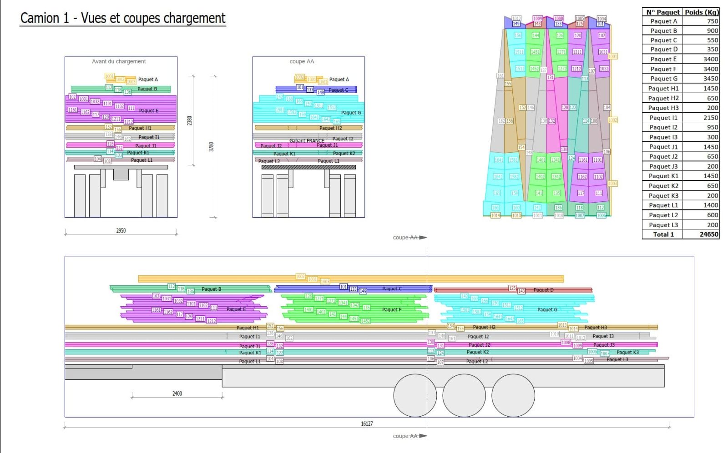This screenshot has width=728, height=453.
Task: Click the 'coupe AA' caption inside the section view
Action: (x=302, y=61)
